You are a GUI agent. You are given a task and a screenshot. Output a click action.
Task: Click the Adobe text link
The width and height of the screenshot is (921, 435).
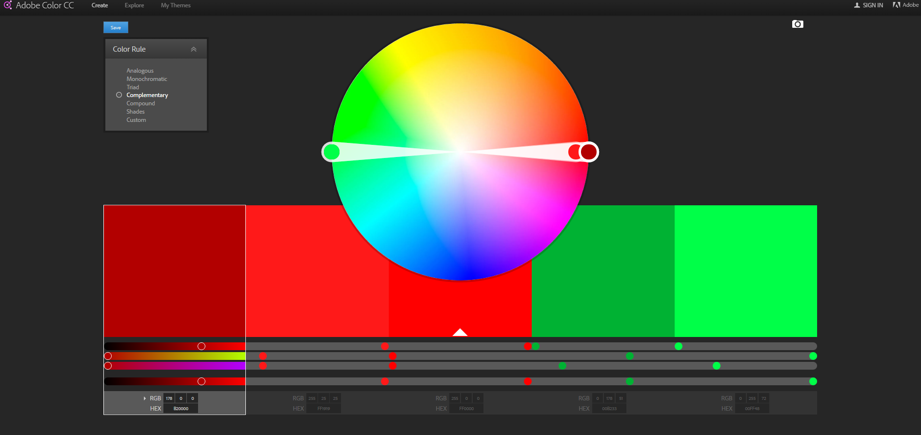(x=910, y=5)
